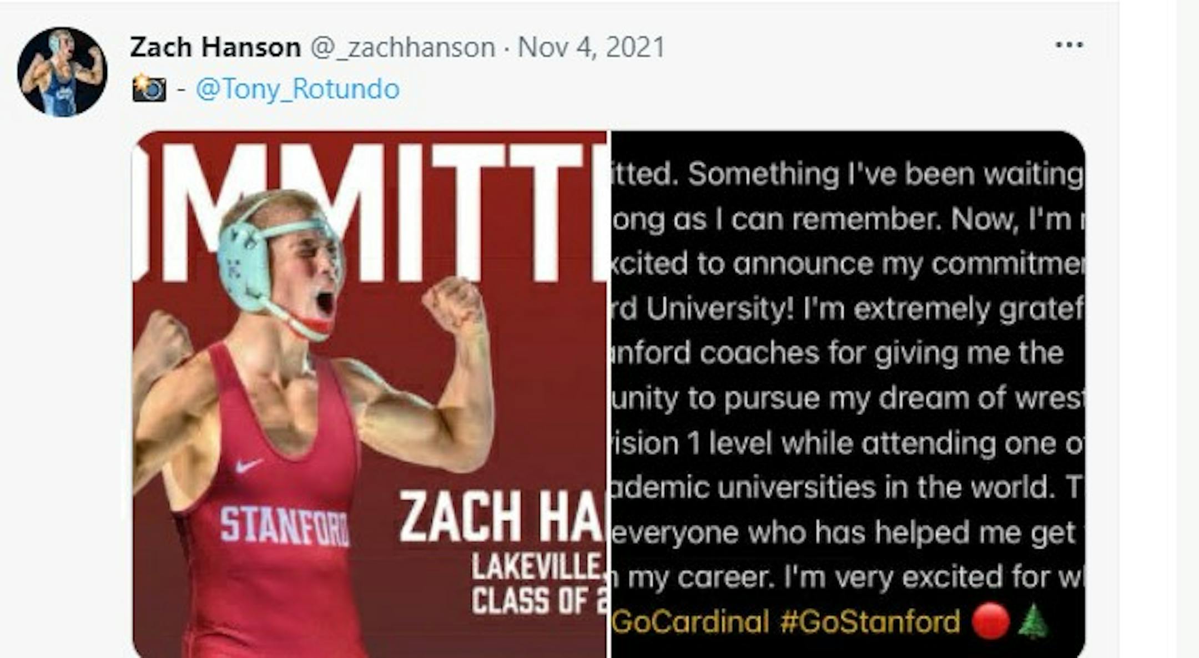Click the GoCardinal hashtag text
This screenshot has height=658, width=1199.
click(691, 621)
